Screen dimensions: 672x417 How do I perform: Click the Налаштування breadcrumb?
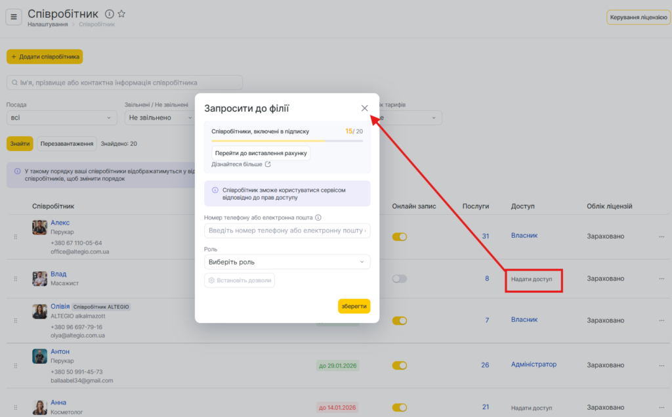pyautogui.click(x=47, y=24)
